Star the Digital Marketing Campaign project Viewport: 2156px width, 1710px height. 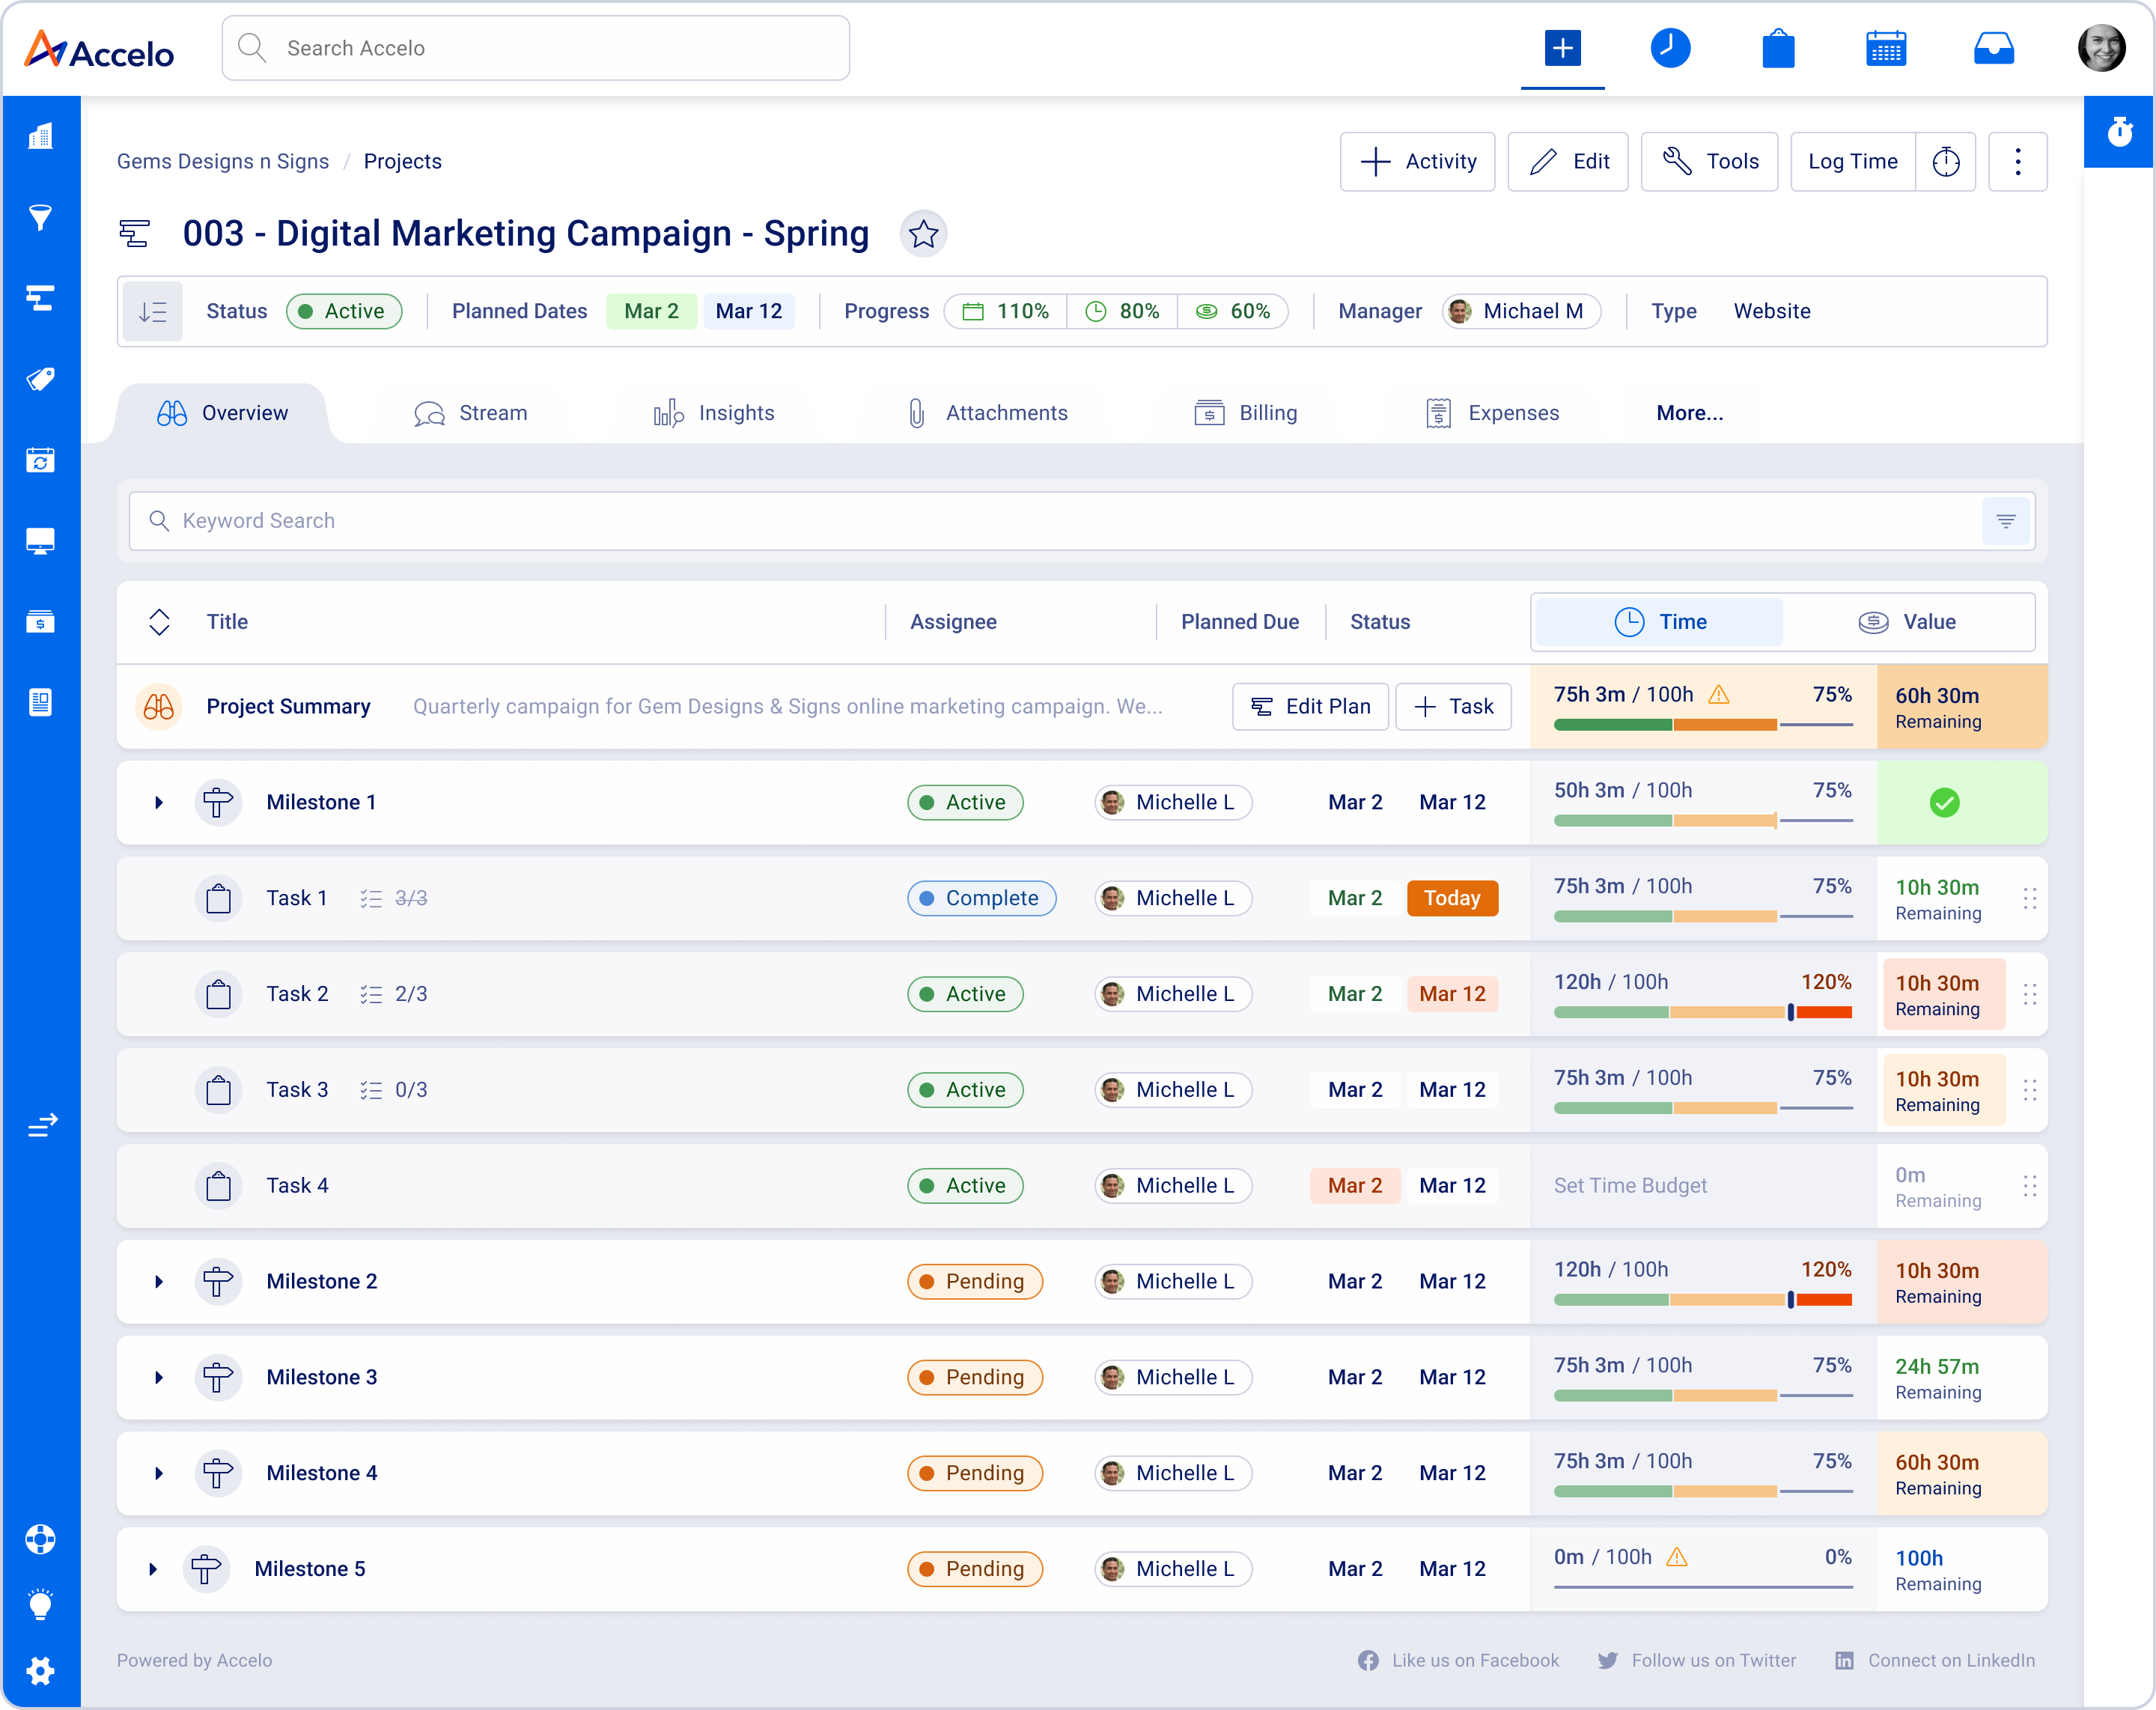(x=923, y=234)
